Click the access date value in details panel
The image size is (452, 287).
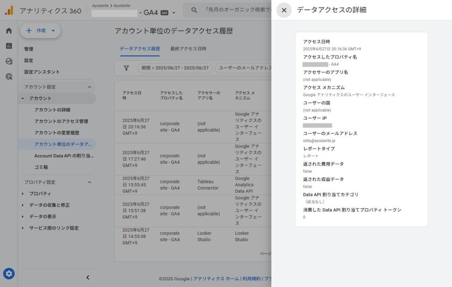pyautogui.click(x=332, y=49)
